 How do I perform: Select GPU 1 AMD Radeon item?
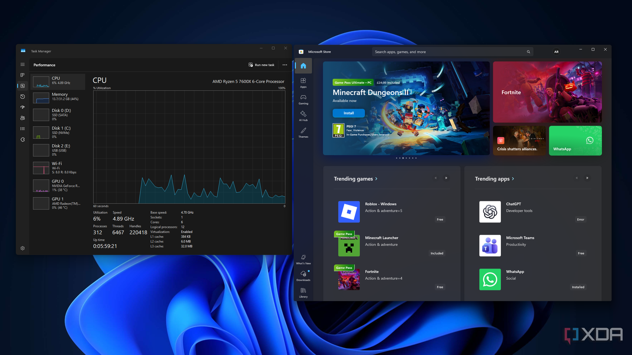tap(58, 203)
